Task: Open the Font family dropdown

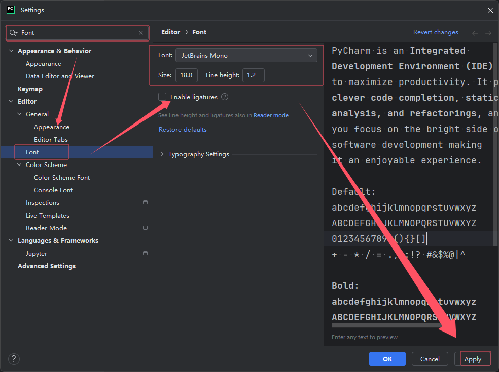Action: 246,55
